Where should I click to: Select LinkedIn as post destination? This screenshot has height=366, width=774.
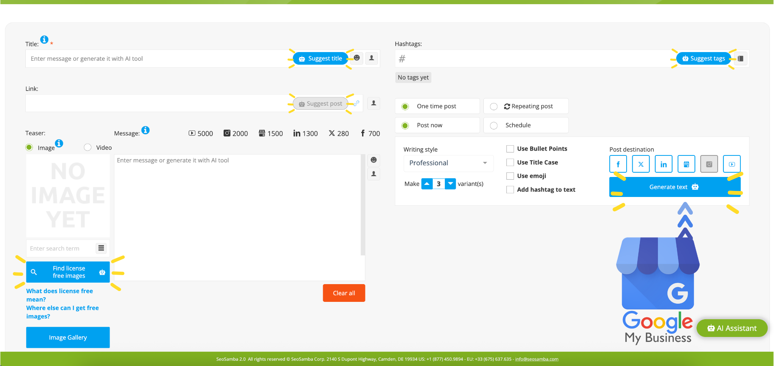(664, 164)
